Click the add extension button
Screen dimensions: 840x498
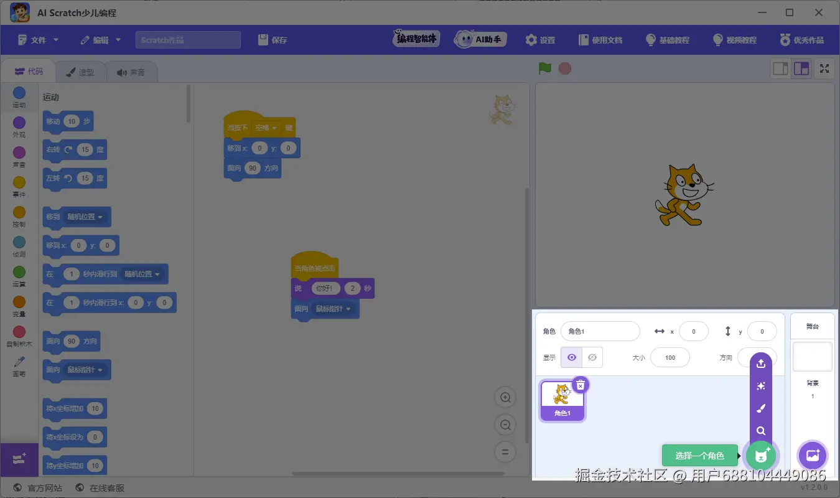point(19,459)
